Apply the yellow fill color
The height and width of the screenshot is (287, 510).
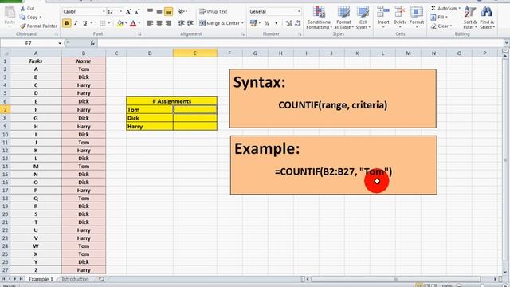click(120, 23)
